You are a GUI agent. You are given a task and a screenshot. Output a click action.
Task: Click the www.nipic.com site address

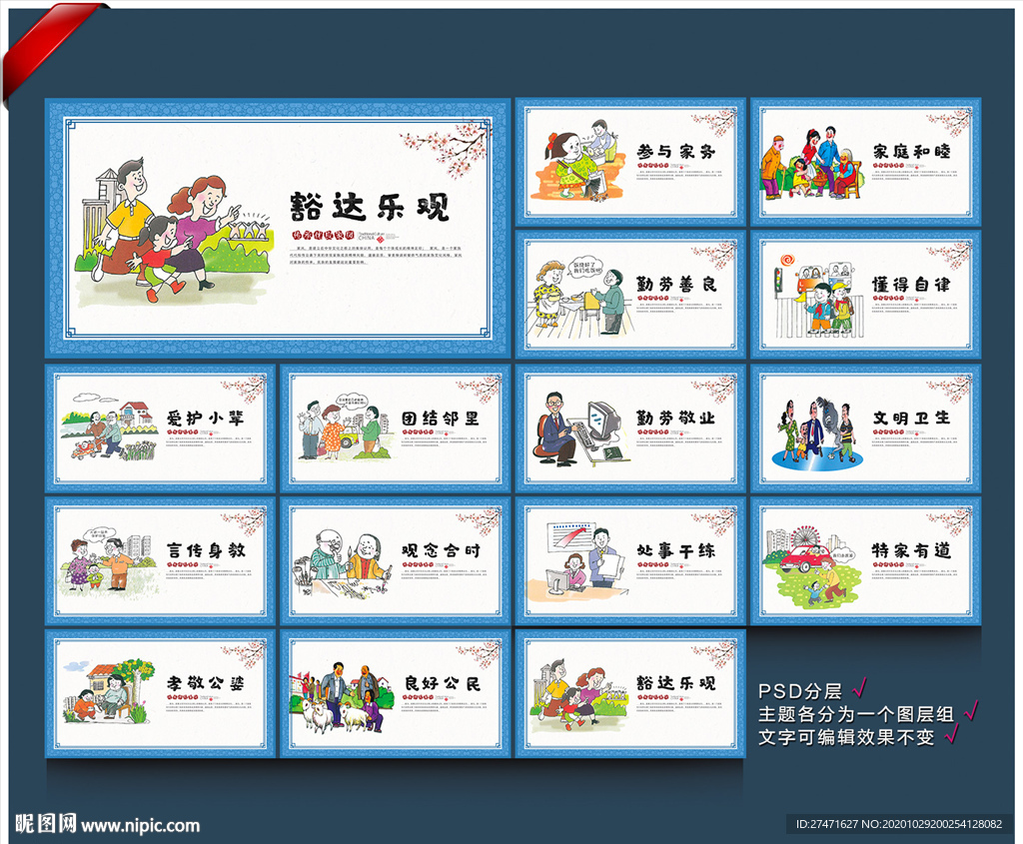pos(140,826)
